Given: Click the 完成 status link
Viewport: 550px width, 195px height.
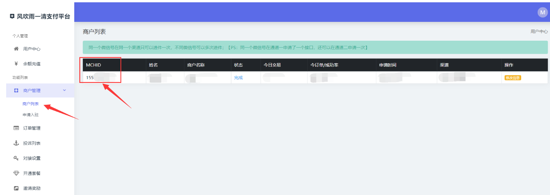Looking at the screenshot, I should [x=238, y=78].
